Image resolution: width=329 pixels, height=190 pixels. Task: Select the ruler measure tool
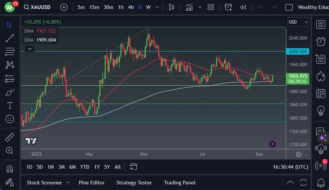point(10,137)
